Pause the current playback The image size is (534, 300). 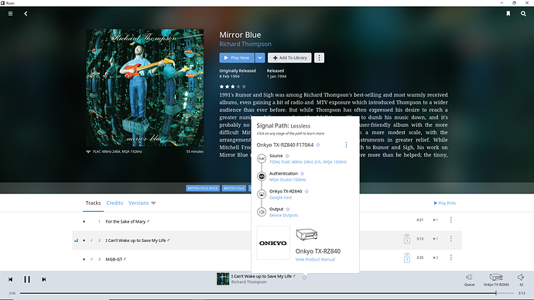pos(27,279)
